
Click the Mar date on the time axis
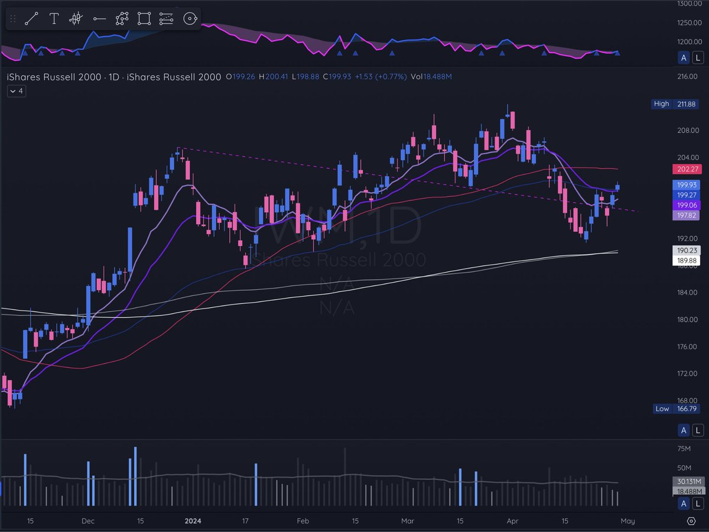point(408,521)
